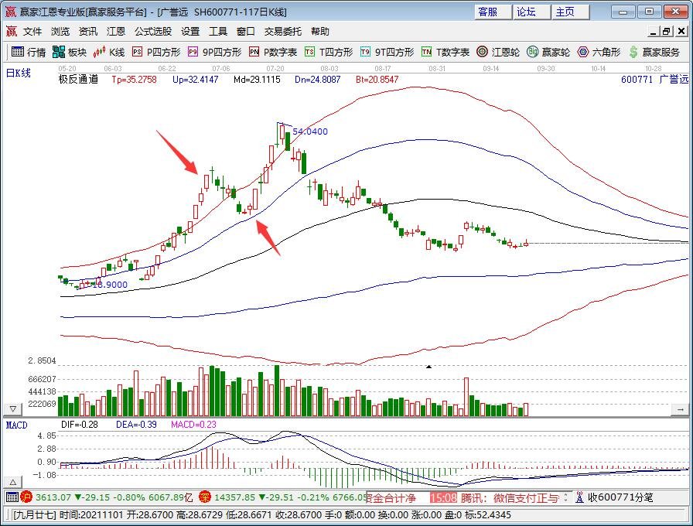Click the 论坛 button
This screenshot has width=693, height=526.
(531, 12)
